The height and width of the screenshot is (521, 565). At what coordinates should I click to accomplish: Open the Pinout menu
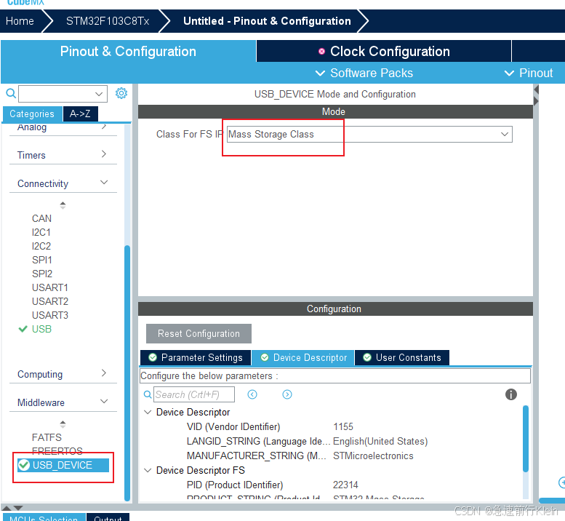click(528, 73)
